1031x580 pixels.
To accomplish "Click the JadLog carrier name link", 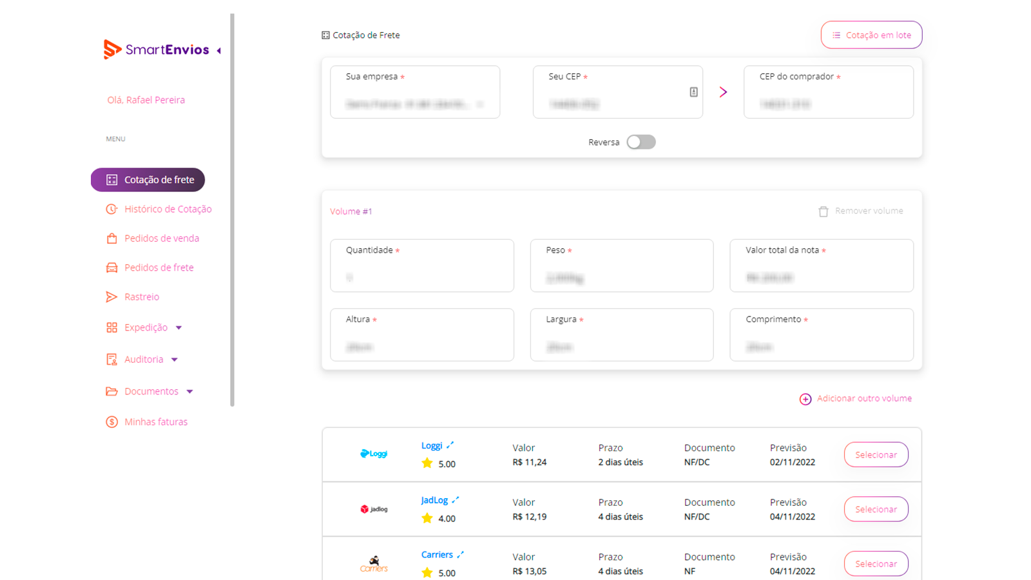I will pyautogui.click(x=434, y=500).
